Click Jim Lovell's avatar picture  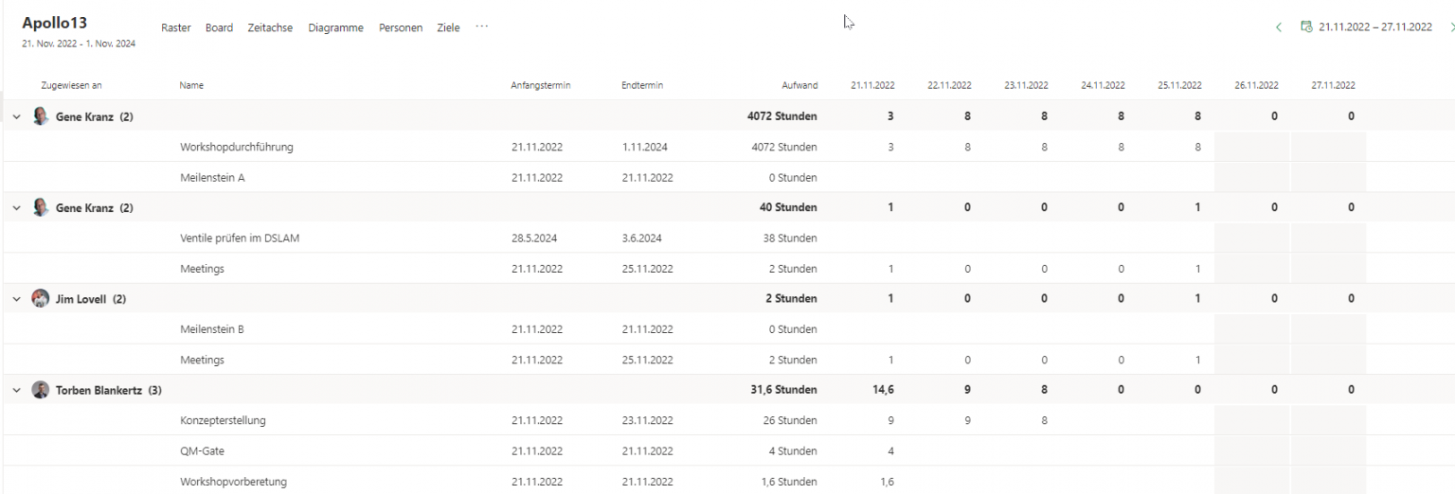click(40, 299)
